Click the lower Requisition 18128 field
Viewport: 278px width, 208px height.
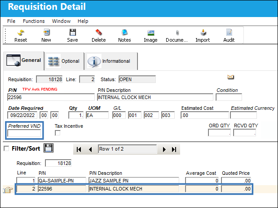tap(58, 163)
